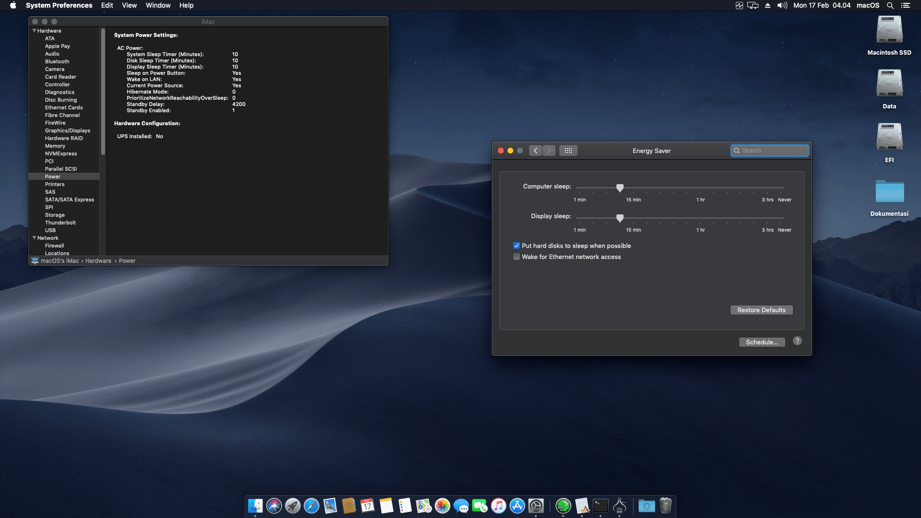The height and width of the screenshot is (518, 921).
Task: Open Finder from the dock
Action: 255,506
